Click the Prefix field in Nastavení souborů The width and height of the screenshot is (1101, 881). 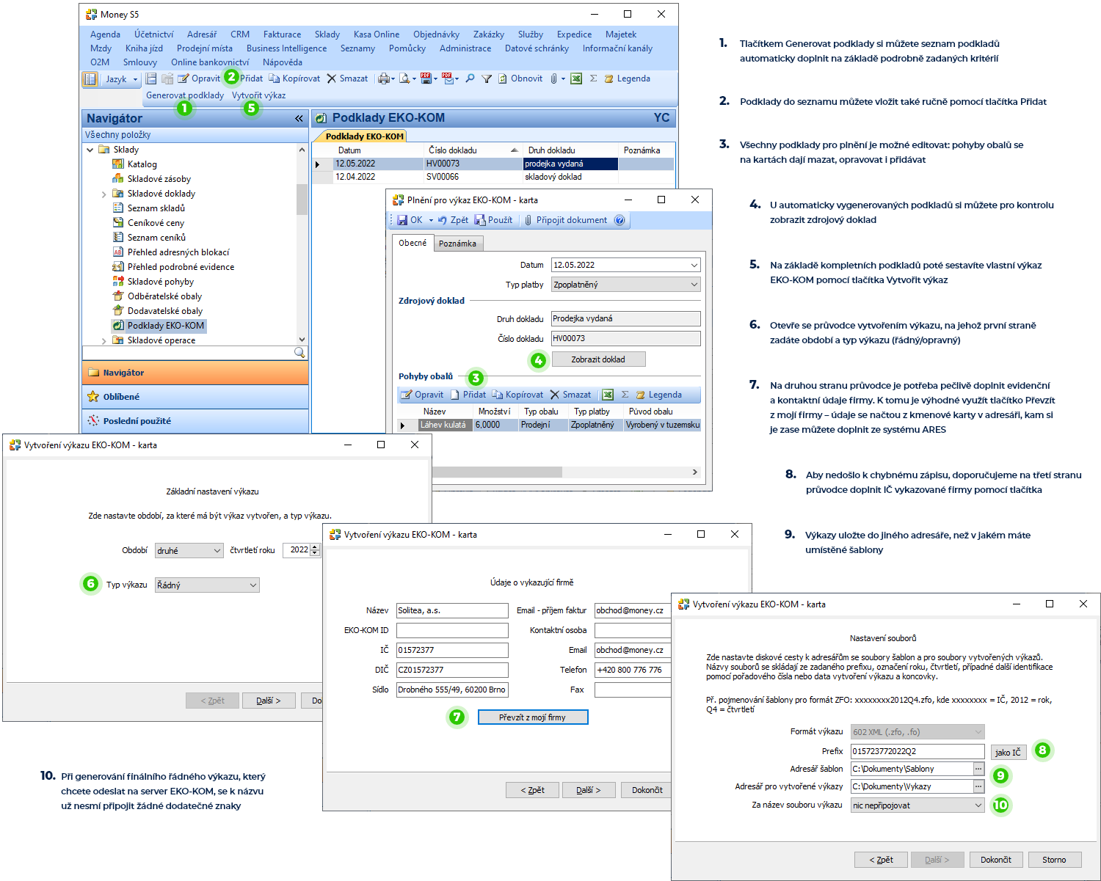click(x=917, y=751)
